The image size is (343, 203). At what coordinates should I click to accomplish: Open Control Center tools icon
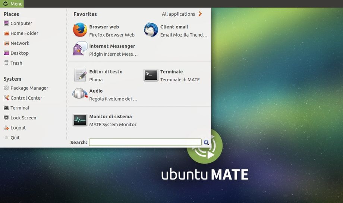tap(6, 98)
